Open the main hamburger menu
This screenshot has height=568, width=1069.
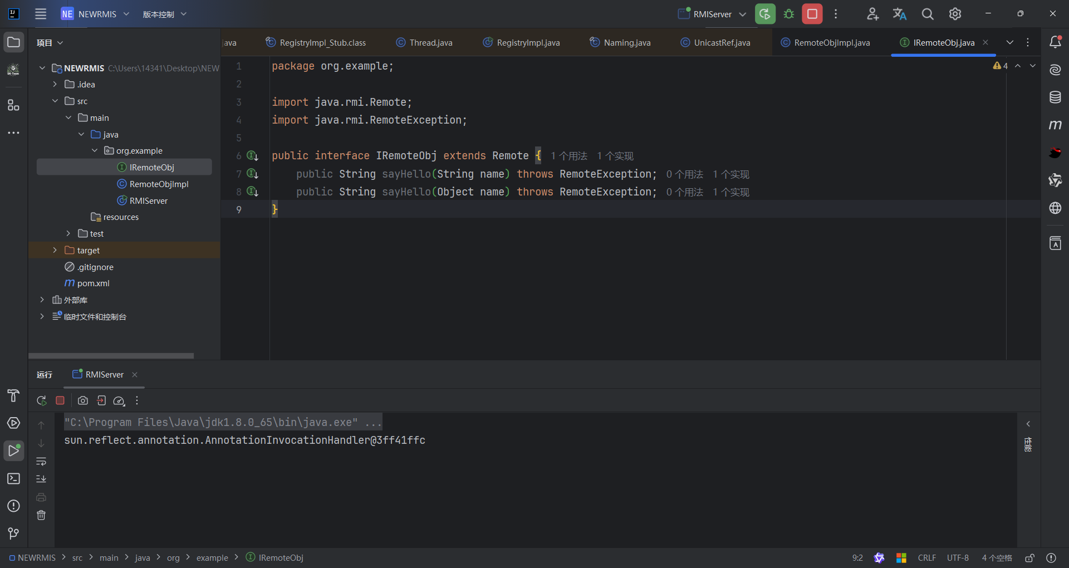(x=41, y=14)
